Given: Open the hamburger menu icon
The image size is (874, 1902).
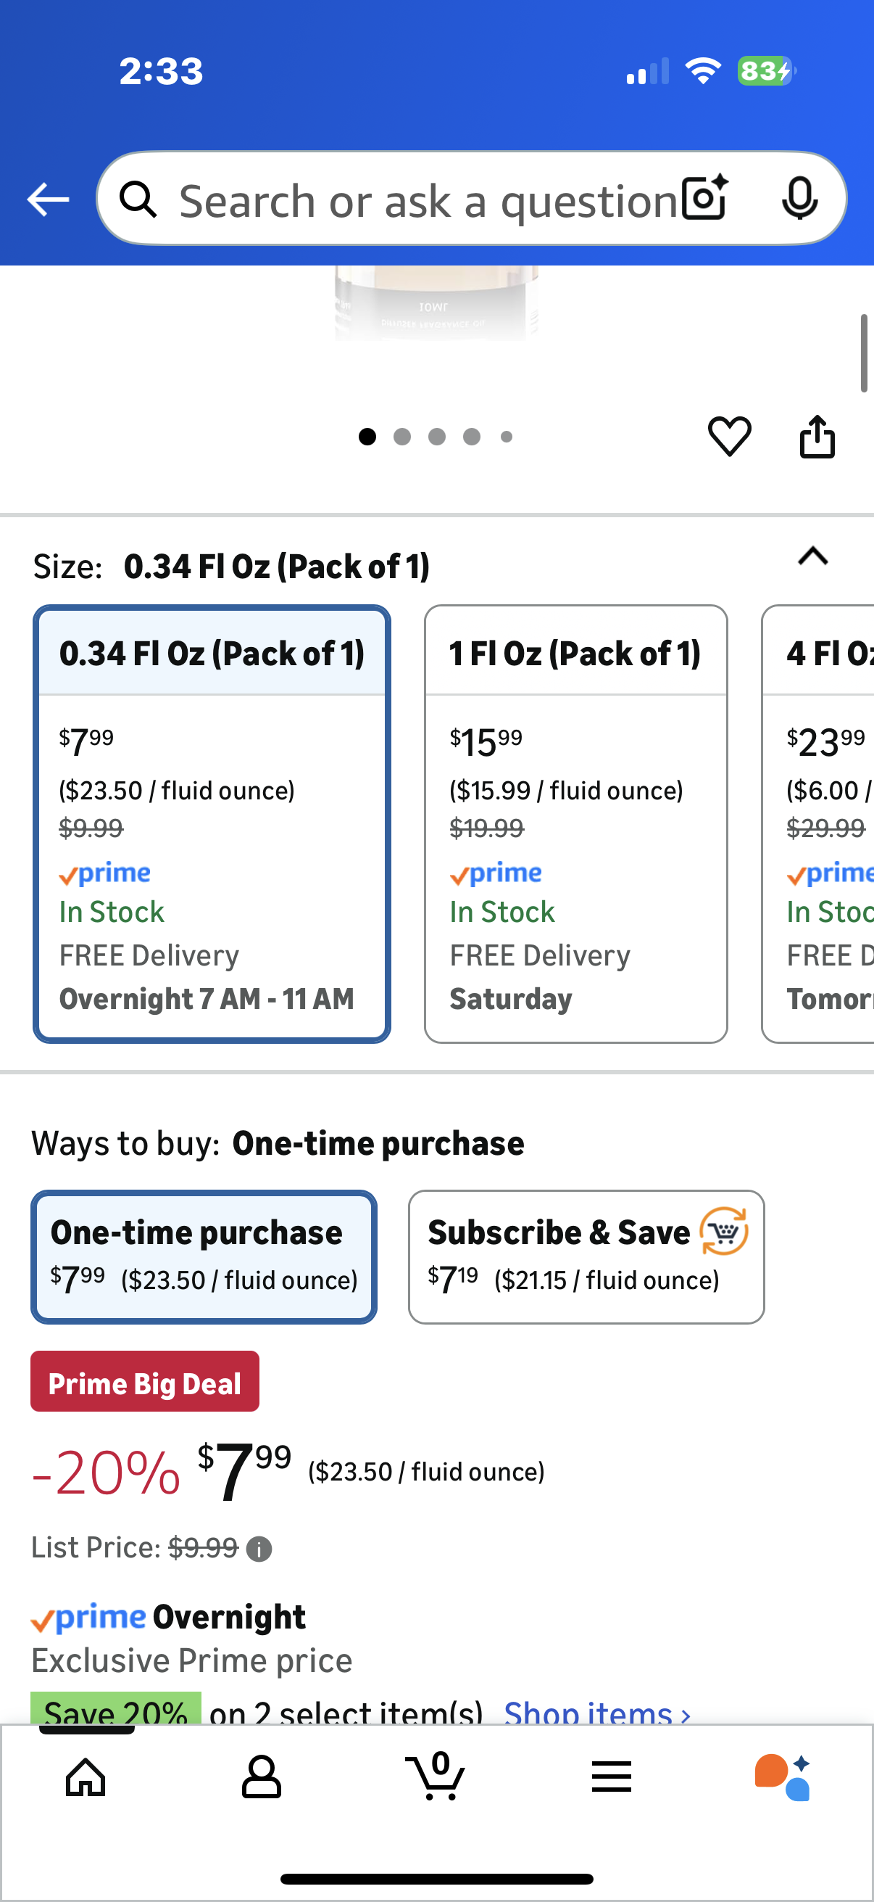Looking at the screenshot, I should point(611,1777).
